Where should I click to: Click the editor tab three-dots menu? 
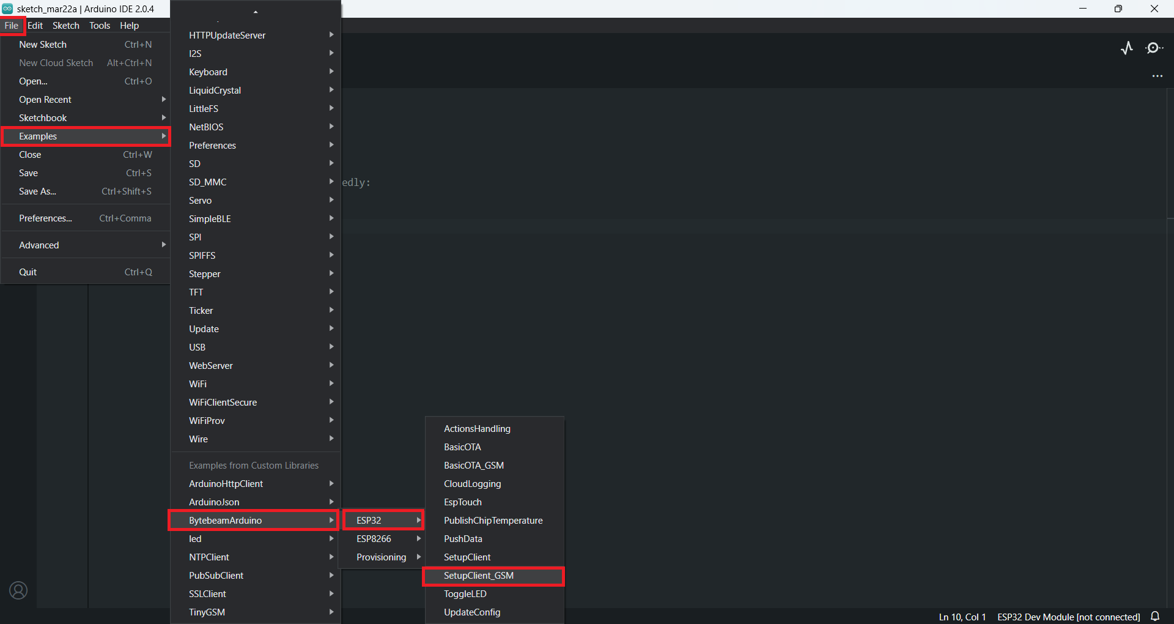coord(1157,76)
